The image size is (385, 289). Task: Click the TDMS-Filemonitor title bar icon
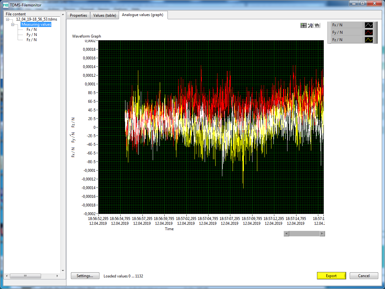(5, 5)
